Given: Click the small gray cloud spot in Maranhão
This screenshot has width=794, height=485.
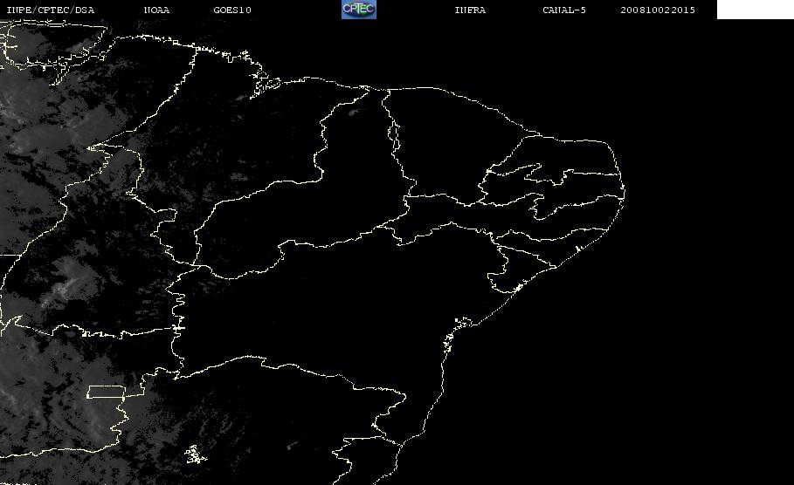Looking at the screenshot, I should pos(353,113).
